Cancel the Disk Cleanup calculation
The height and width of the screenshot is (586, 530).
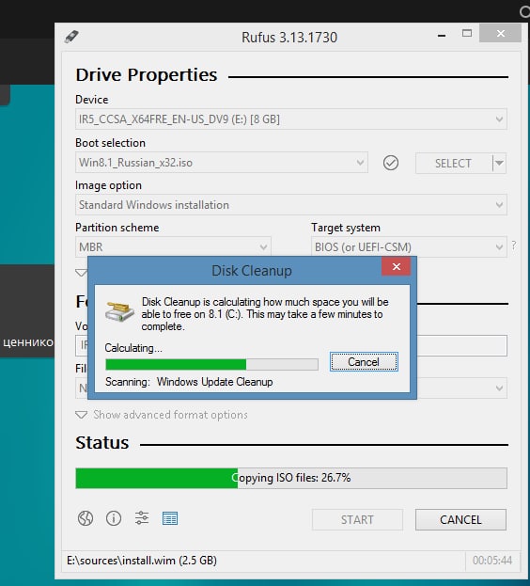tap(364, 362)
